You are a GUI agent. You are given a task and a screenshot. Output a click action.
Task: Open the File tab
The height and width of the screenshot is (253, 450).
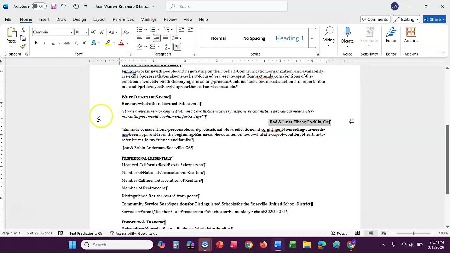[x=8, y=19]
